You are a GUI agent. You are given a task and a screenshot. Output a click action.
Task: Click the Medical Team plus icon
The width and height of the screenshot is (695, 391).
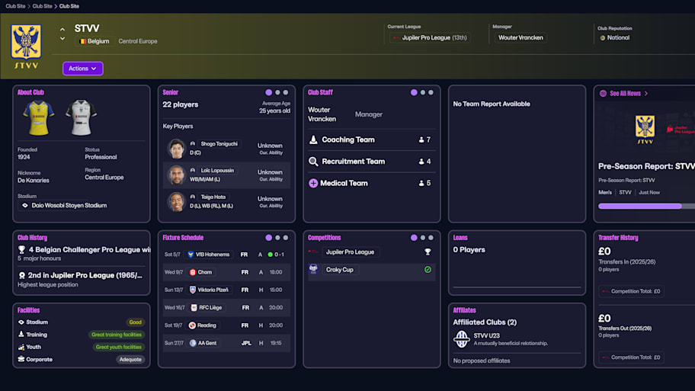(x=313, y=183)
